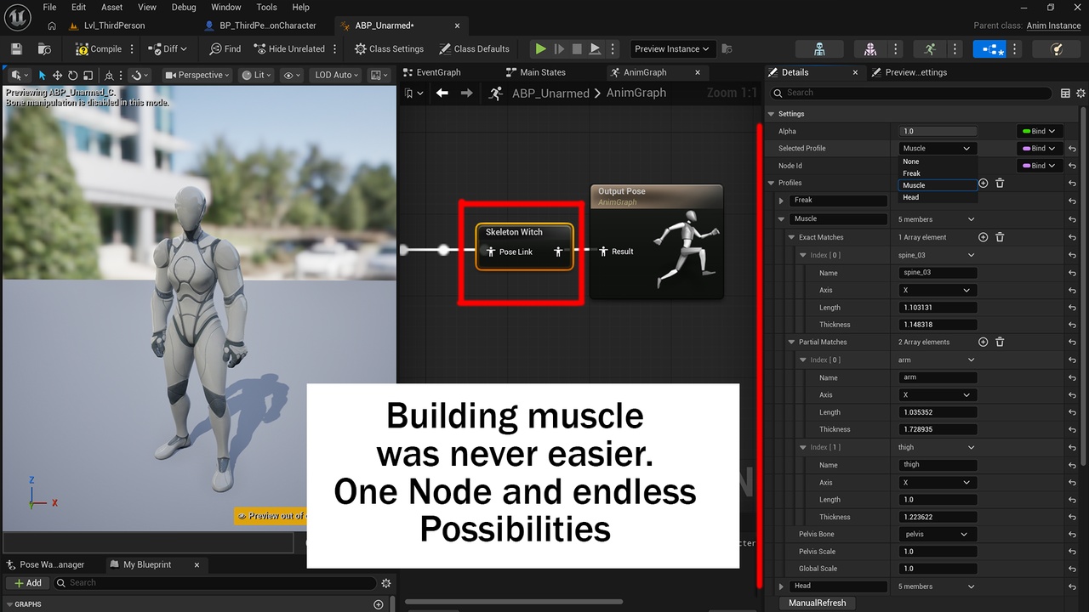Open the Lit view mode dropdown

[258, 76]
